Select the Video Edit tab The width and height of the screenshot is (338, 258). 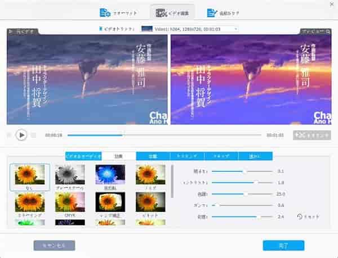tap(172, 13)
